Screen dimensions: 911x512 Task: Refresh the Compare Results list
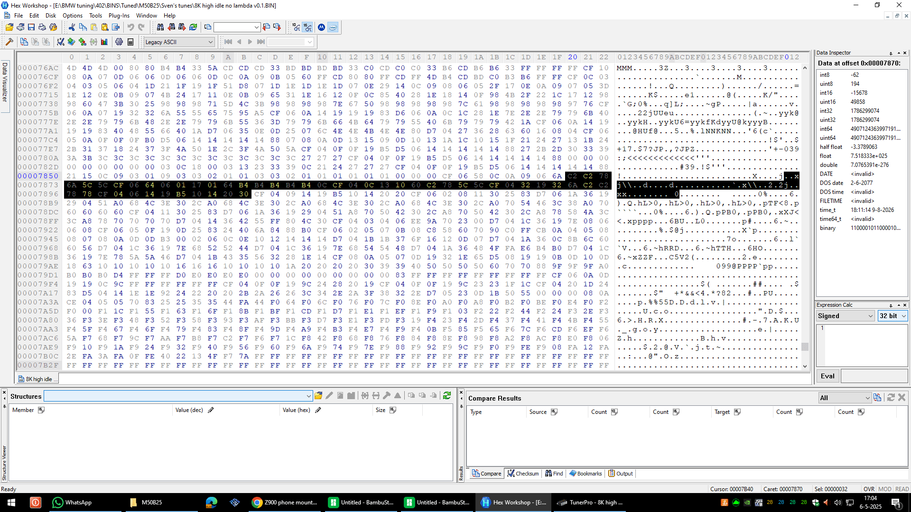(x=891, y=397)
